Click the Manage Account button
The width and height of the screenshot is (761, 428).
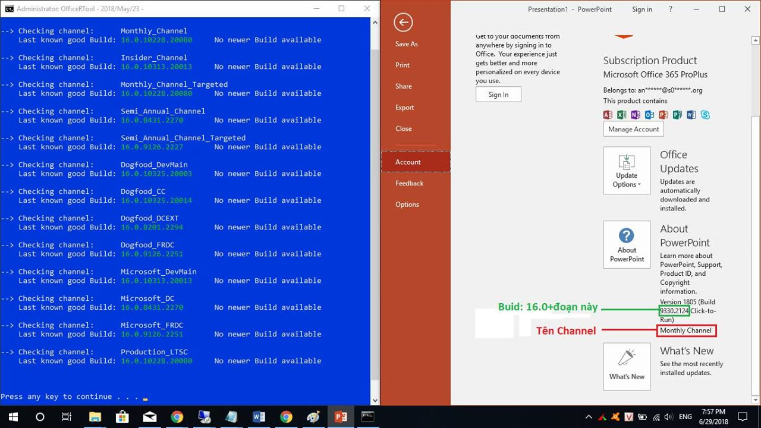[x=633, y=129]
